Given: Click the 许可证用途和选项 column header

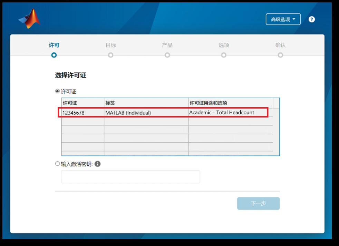Looking at the screenshot, I should [230, 103].
